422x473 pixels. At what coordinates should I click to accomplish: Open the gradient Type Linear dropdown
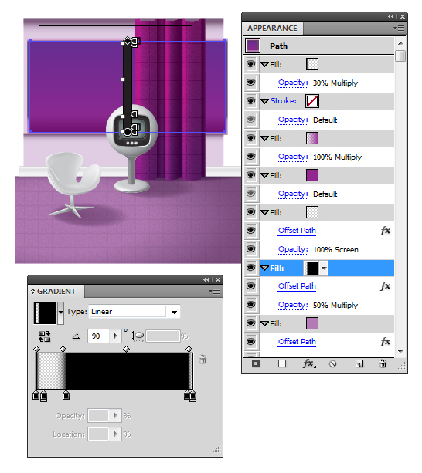(x=174, y=312)
